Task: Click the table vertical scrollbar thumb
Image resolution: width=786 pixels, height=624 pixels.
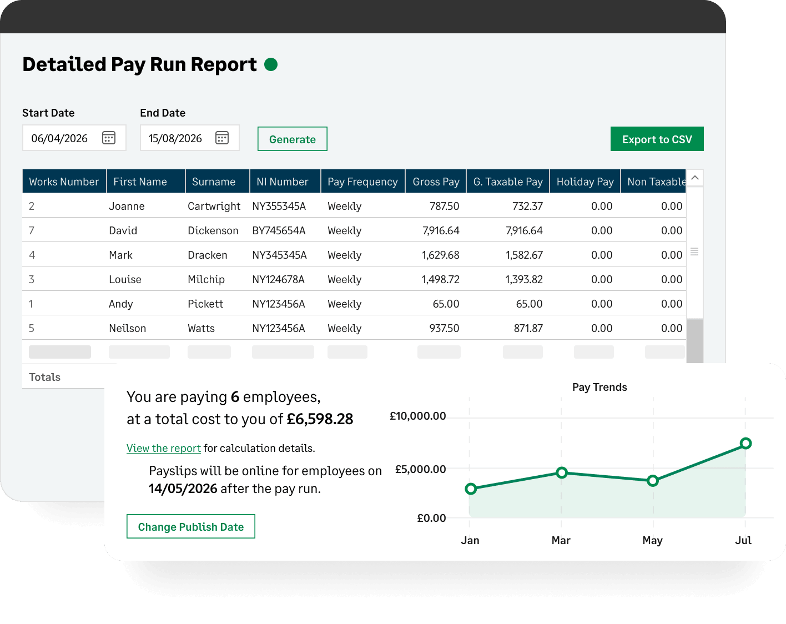Action: click(x=695, y=341)
